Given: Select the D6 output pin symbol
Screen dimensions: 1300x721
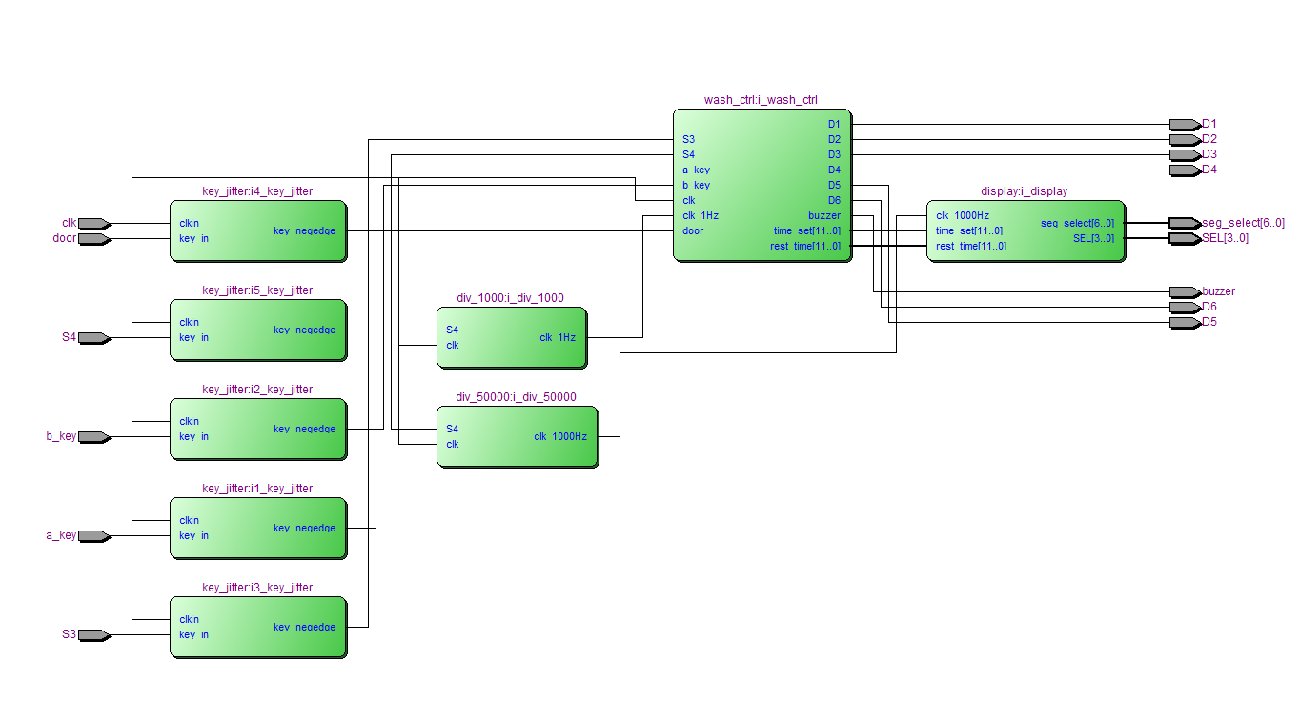Looking at the screenshot, I should click(x=1185, y=308).
